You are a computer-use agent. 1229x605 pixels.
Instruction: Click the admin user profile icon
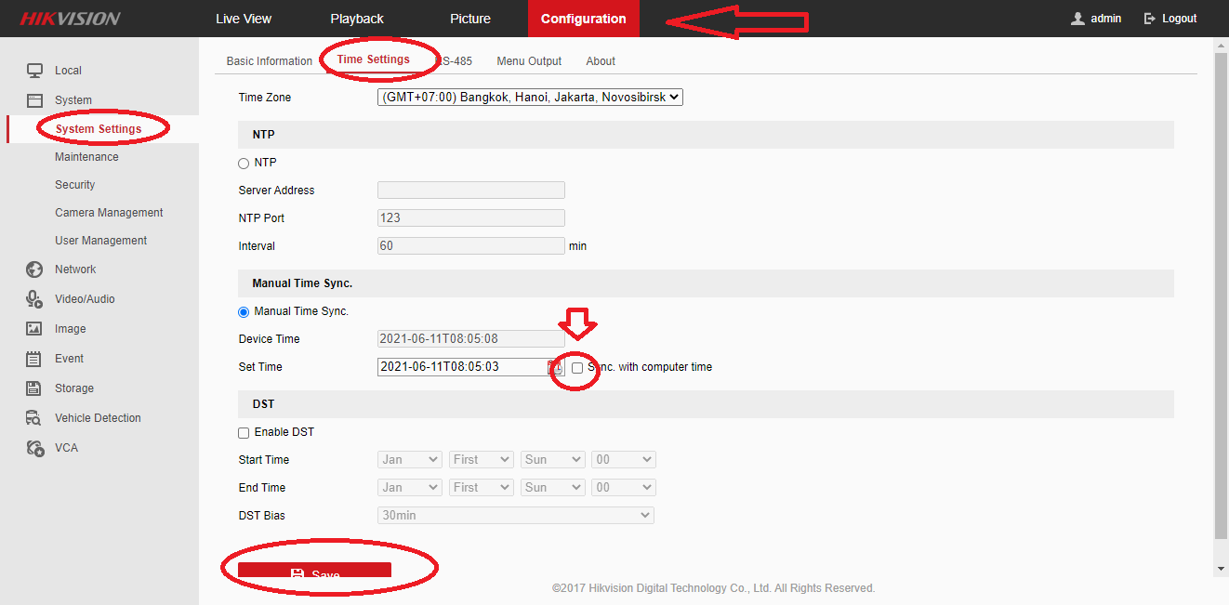(x=1077, y=19)
